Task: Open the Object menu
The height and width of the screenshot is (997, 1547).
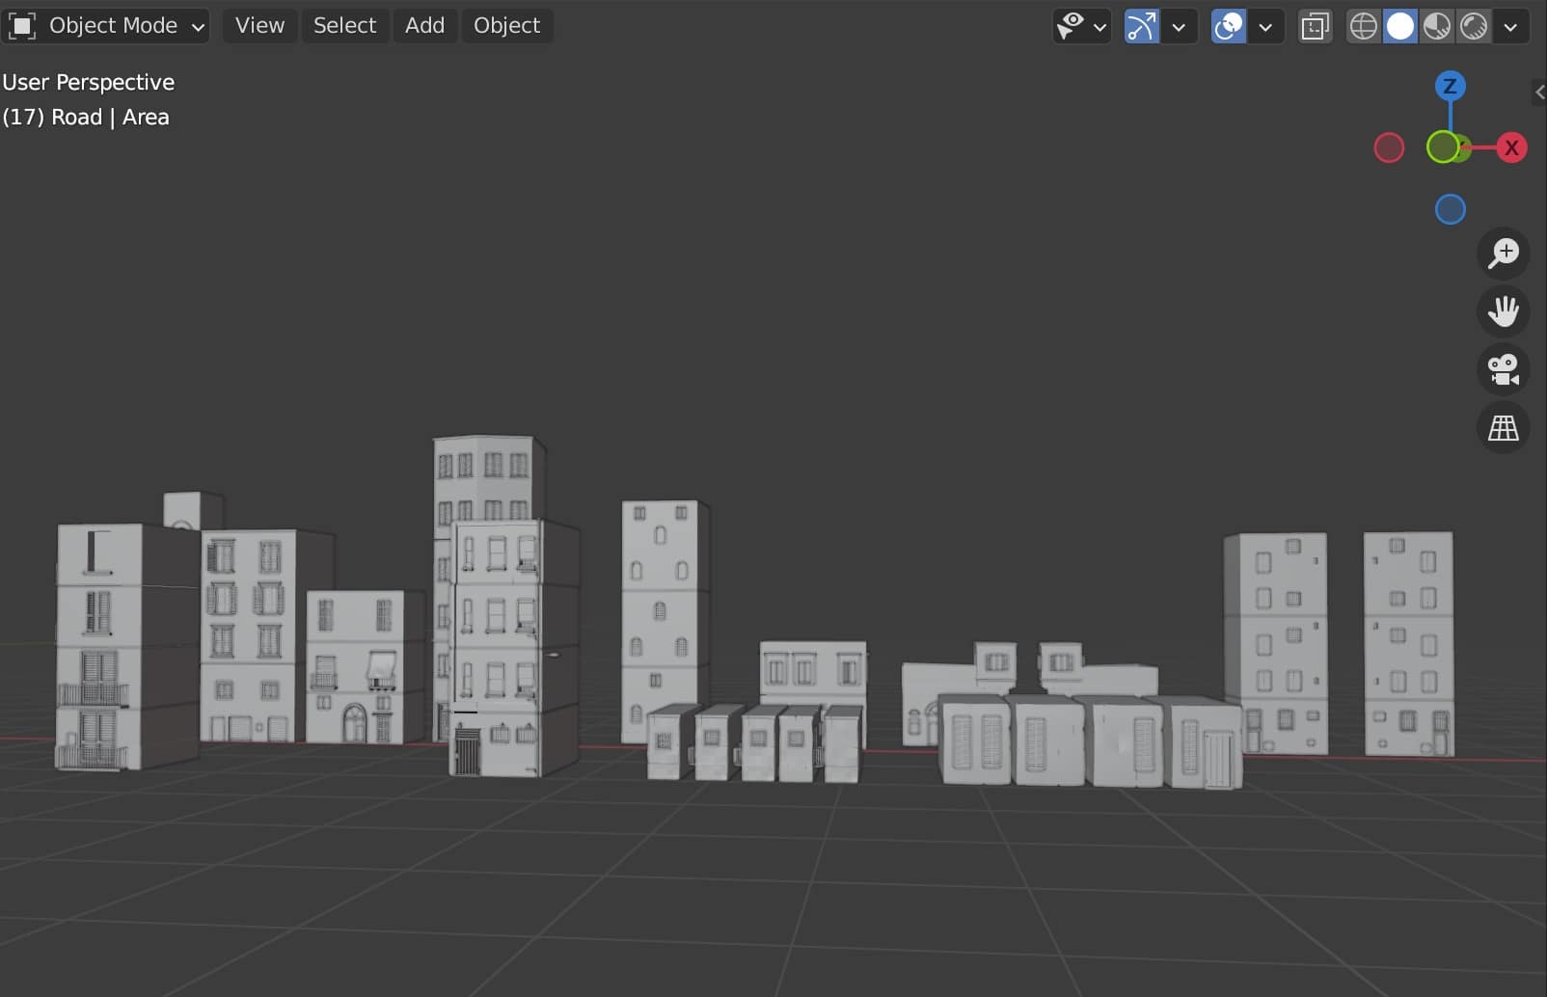Action: (506, 25)
